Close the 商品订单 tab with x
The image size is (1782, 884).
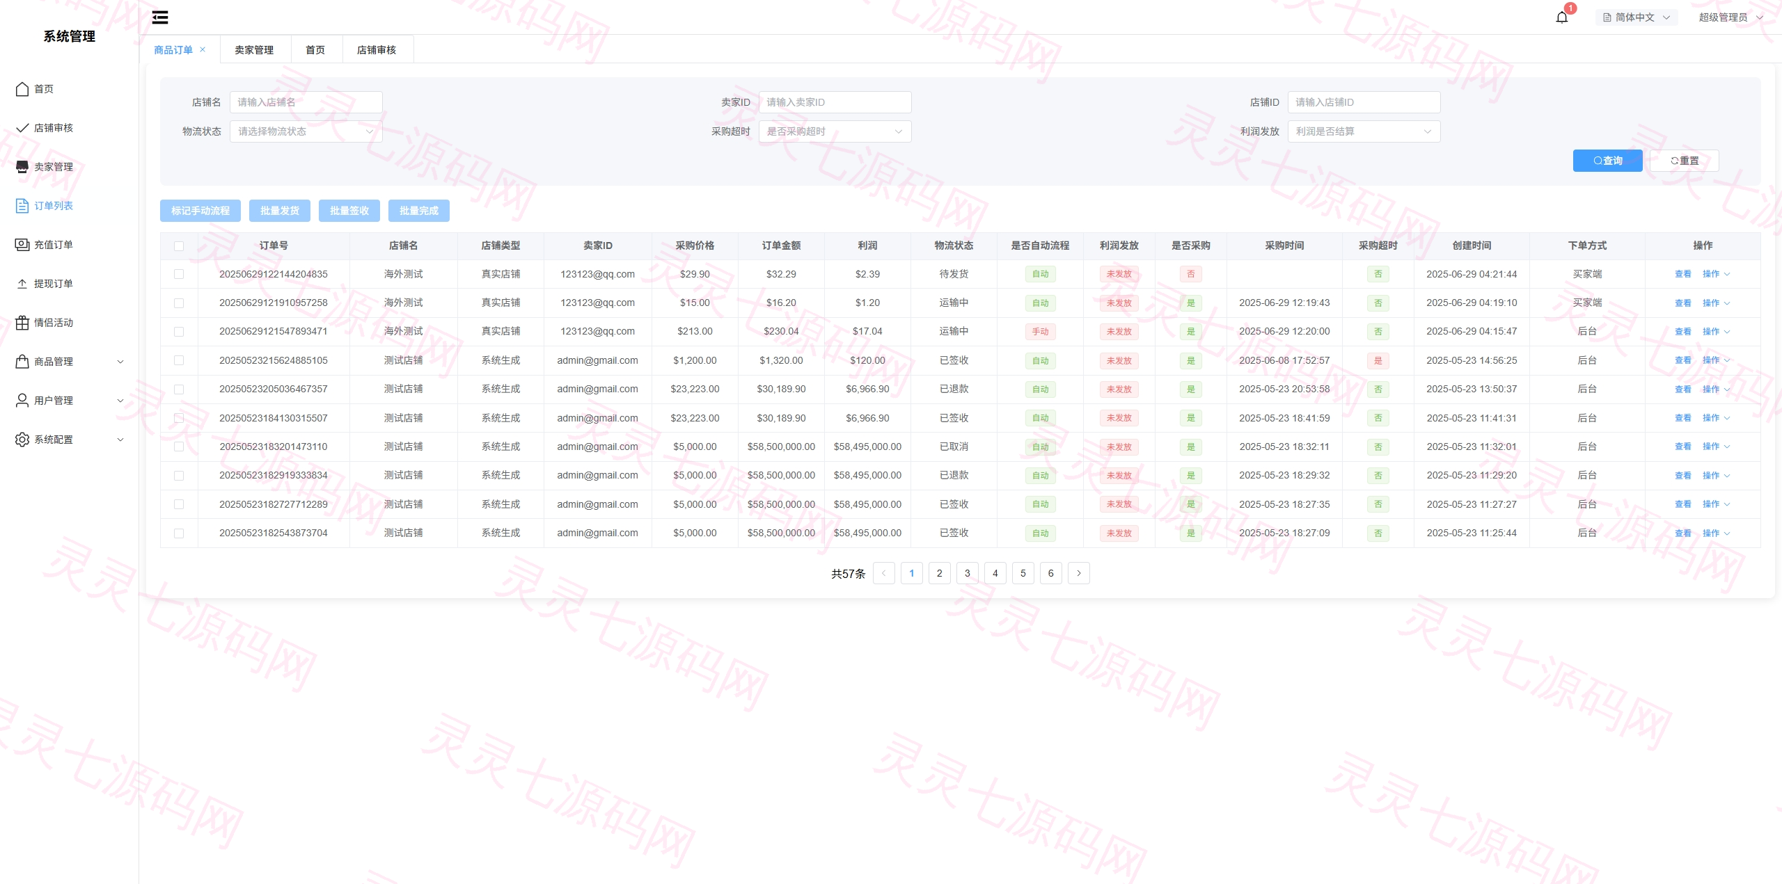click(203, 49)
